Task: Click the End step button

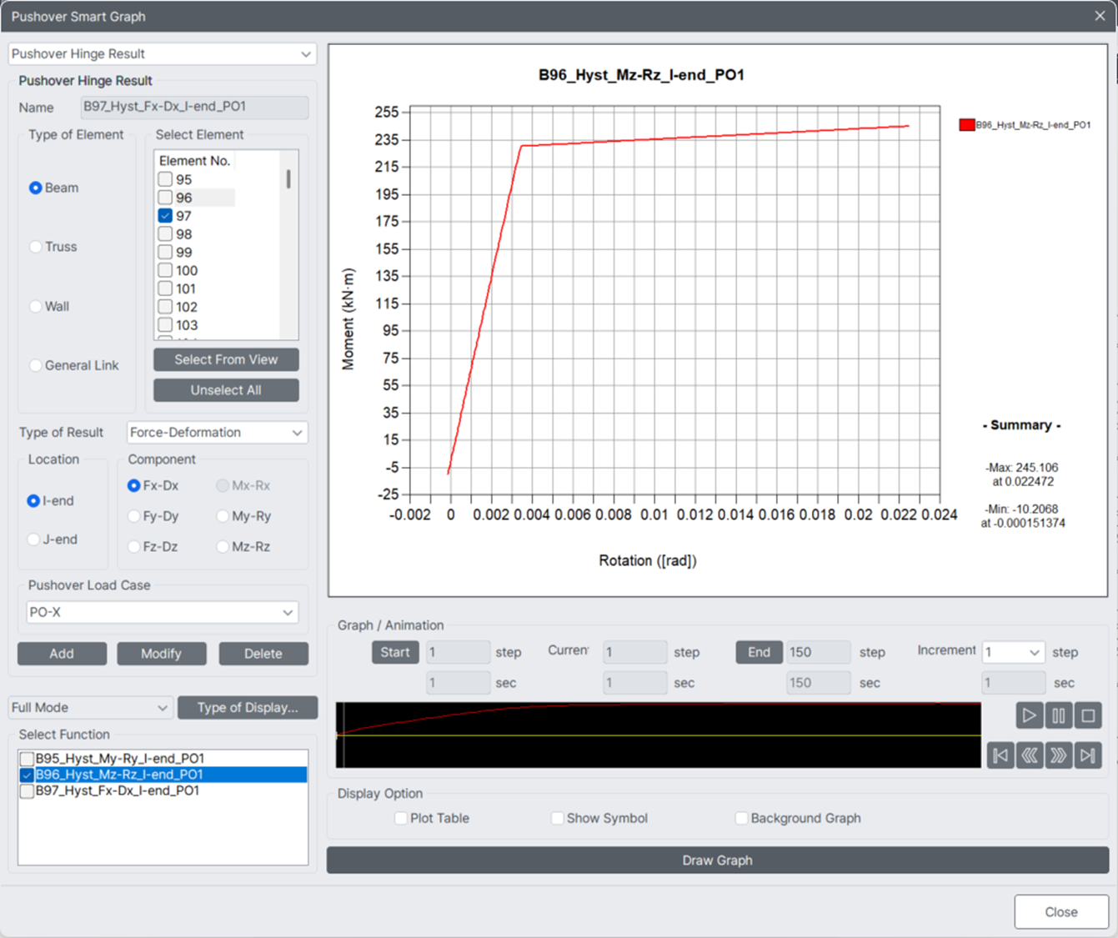Action: click(759, 652)
